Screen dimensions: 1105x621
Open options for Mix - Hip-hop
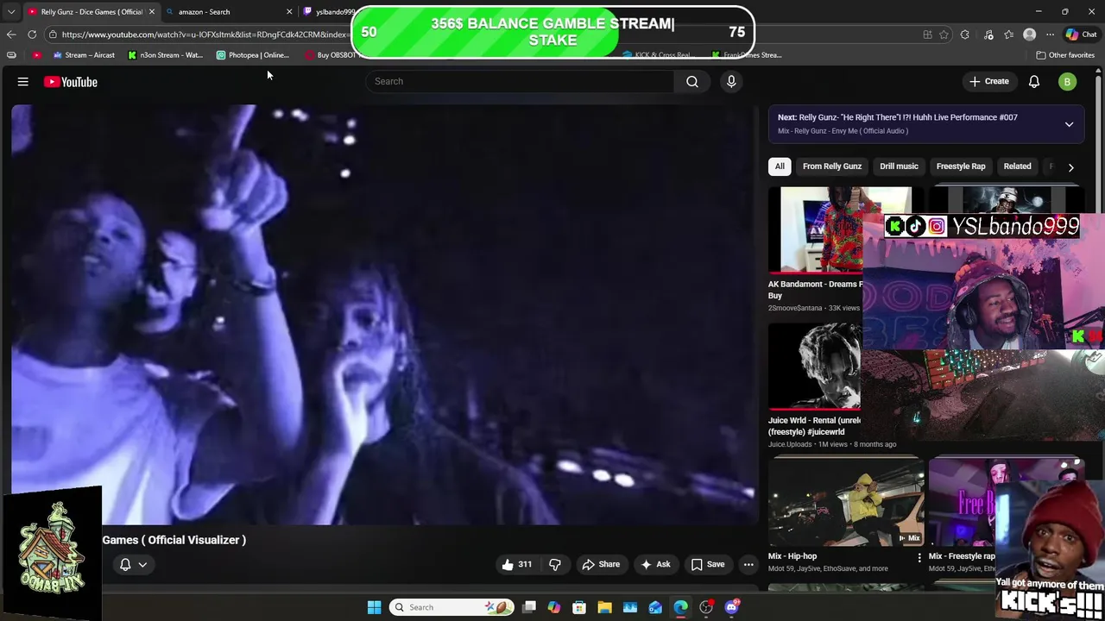click(x=919, y=557)
